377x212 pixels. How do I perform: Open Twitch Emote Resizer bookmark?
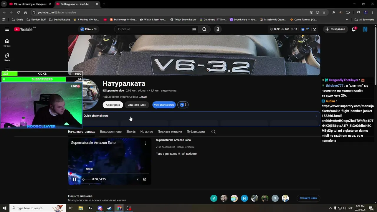tap(183, 20)
